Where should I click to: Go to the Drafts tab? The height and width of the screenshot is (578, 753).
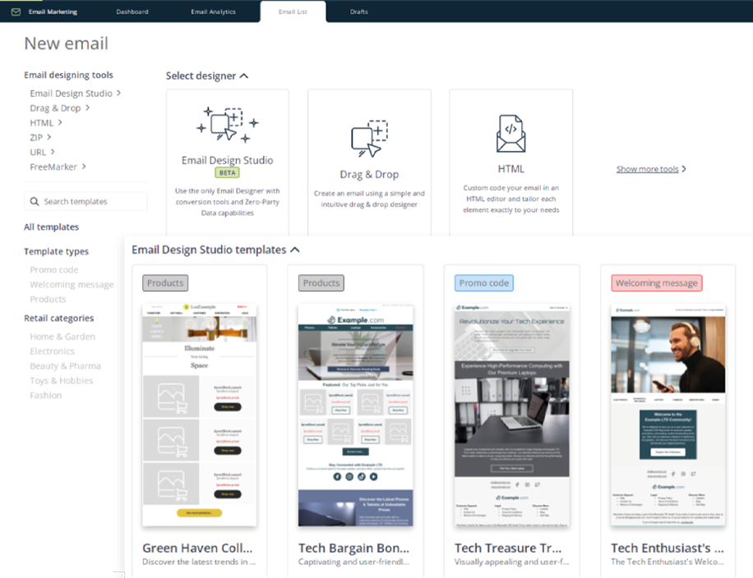(358, 11)
